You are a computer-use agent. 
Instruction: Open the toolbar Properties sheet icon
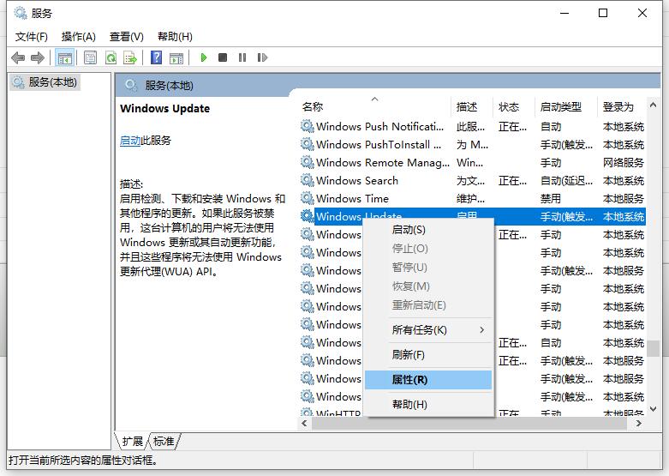pyautogui.click(x=90, y=57)
